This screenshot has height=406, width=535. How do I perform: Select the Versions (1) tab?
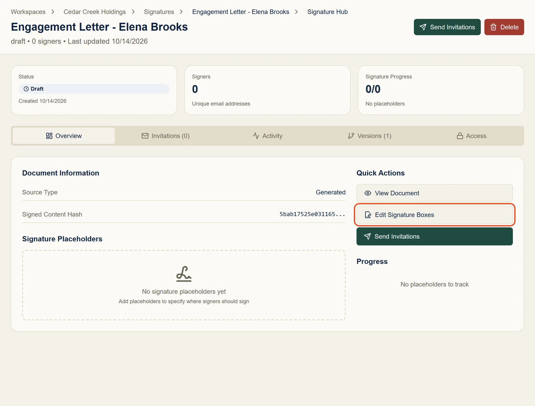click(x=369, y=136)
